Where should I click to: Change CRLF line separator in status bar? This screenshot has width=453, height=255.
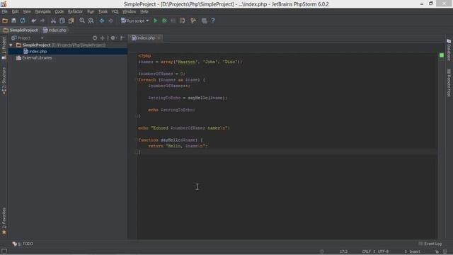coord(369,251)
